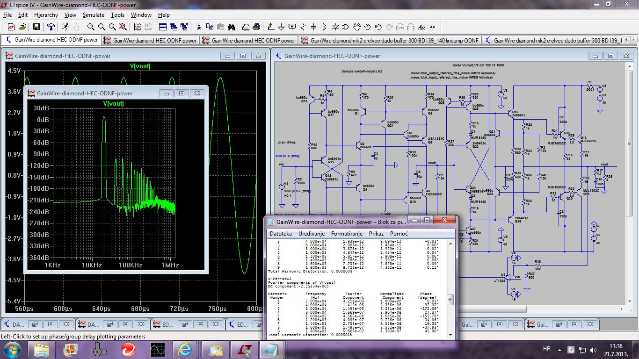Click the Find binoculars icon
The width and height of the screenshot is (639, 359).
(232, 27)
